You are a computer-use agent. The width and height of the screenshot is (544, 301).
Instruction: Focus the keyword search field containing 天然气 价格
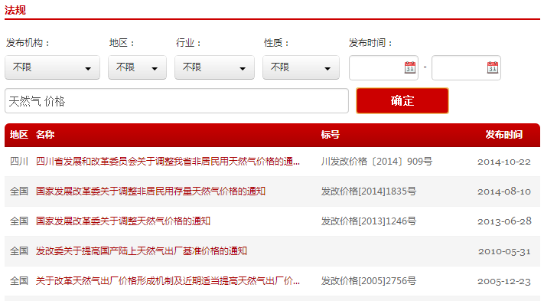tap(177, 100)
